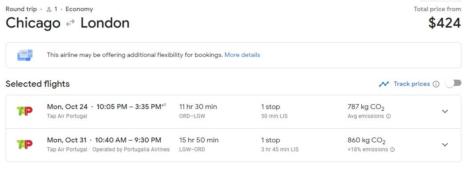Click the round-trip arrows between Chicago and London
This screenshot has width=469, height=170.
coord(70,23)
